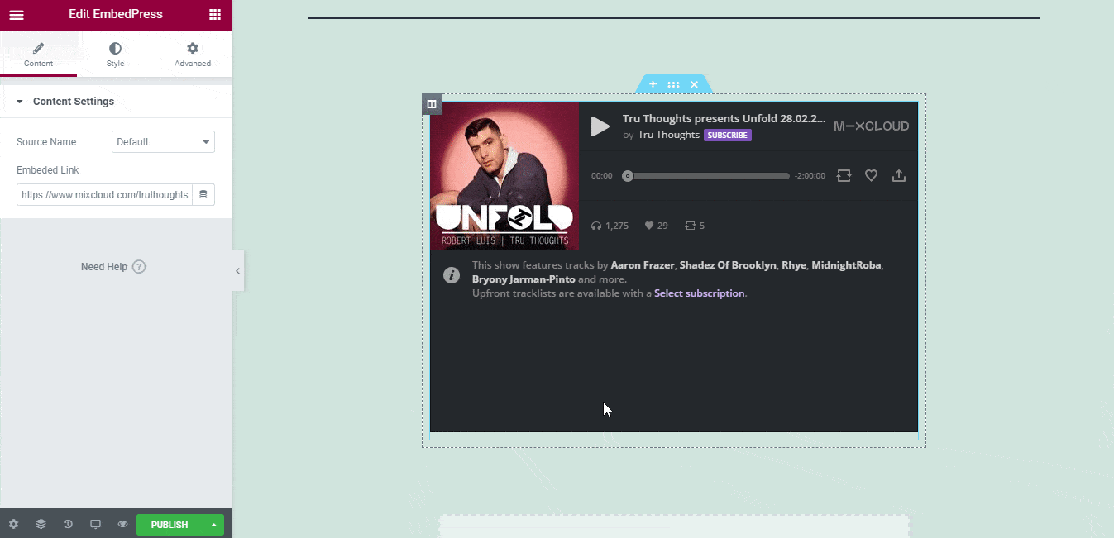Click the Mixcloud logo
1114x538 pixels.
coord(871,126)
